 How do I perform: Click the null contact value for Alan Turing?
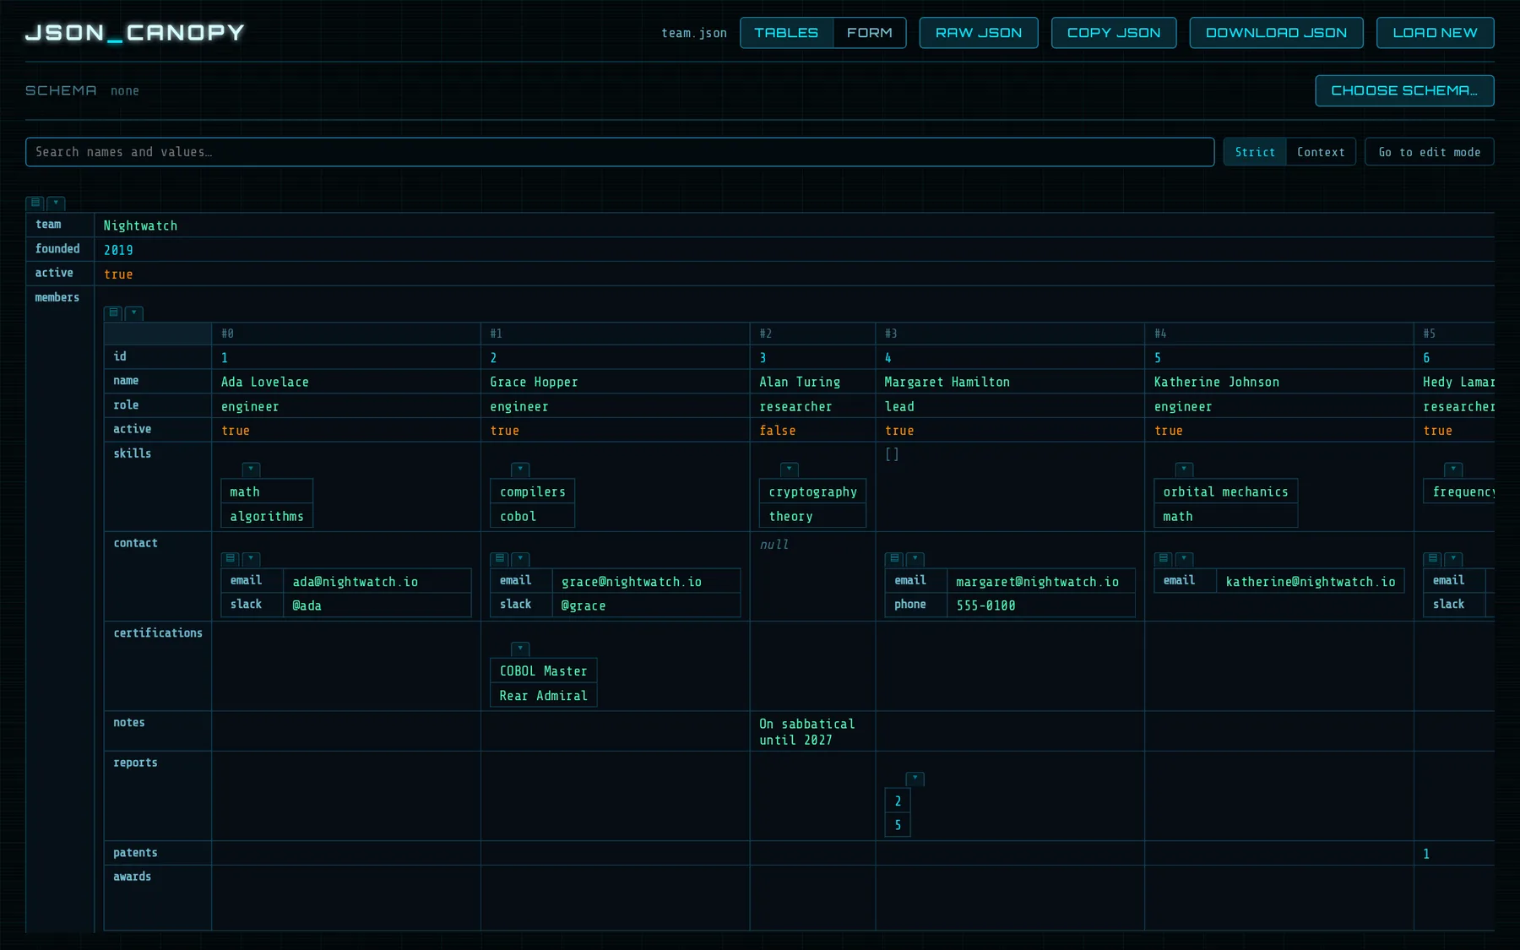coord(774,545)
